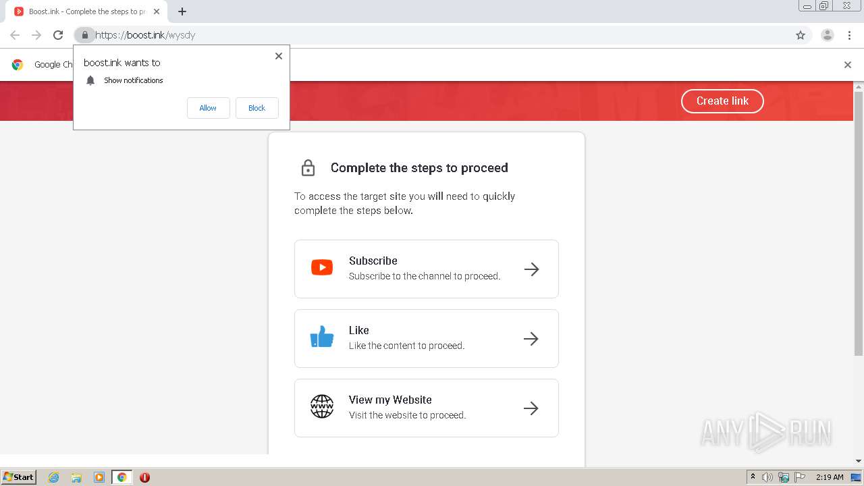Click the arrow on the Subscribe step
Viewport: 864px width, 486px height.
tap(532, 269)
